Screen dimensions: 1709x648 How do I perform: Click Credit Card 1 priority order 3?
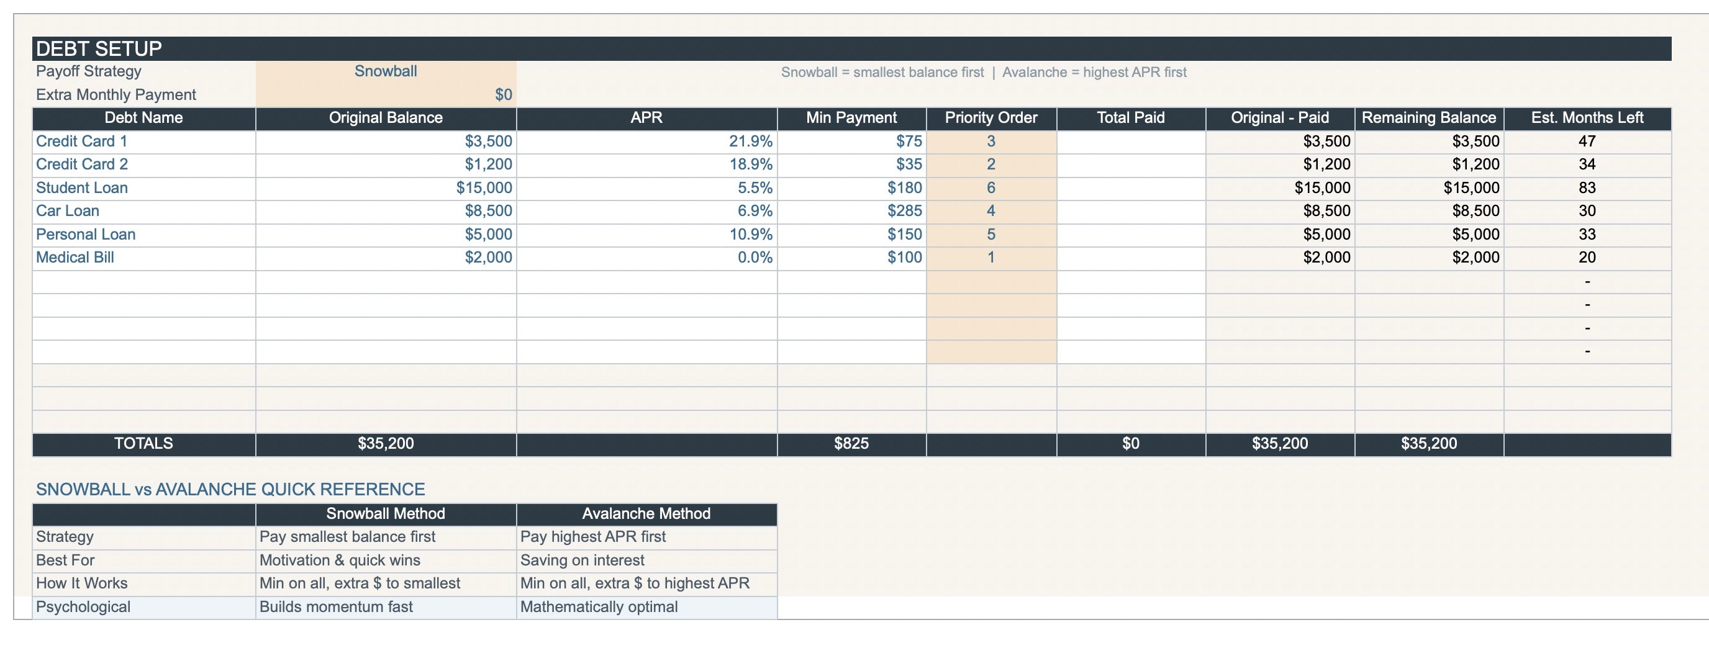(x=991, y=142)
